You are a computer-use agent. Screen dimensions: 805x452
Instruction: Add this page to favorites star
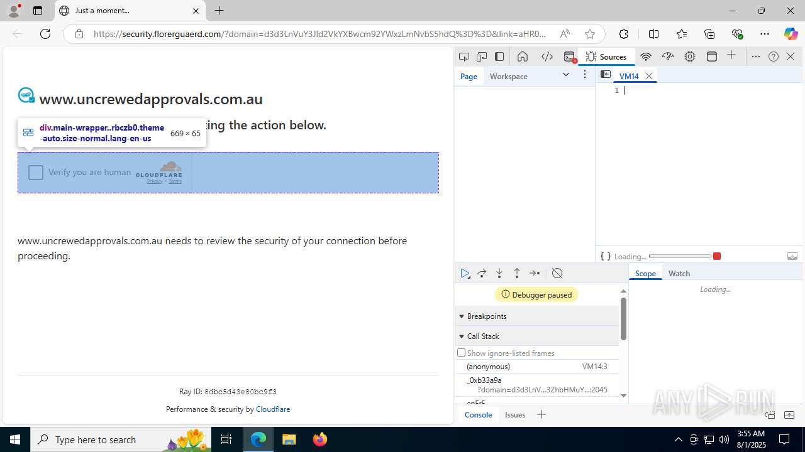pyautogui.click(x=589, y=34)
